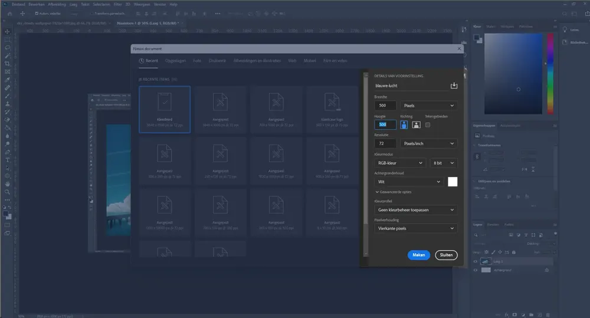Click the share icon at top right
The image size is (590, 318).
(587, 14)
